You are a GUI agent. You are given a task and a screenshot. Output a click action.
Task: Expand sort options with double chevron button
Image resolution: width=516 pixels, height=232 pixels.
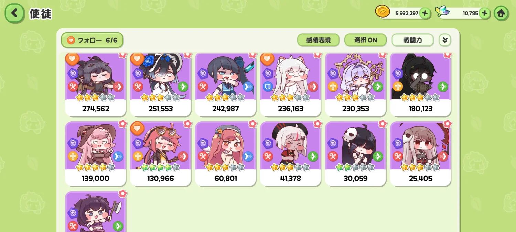click(445, 40)
